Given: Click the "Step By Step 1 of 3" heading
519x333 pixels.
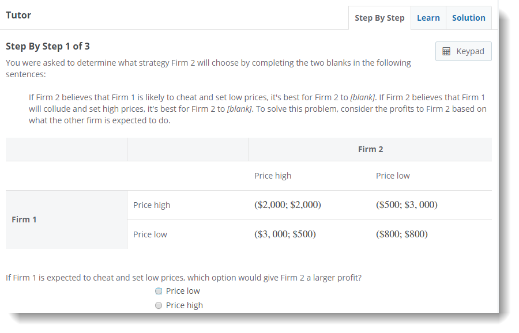Looking at the screenshot, I should pyautogui.click(x=48, y=46).
